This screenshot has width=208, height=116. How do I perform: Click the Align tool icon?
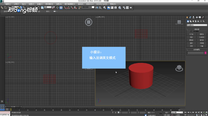[x=100, y=8]
